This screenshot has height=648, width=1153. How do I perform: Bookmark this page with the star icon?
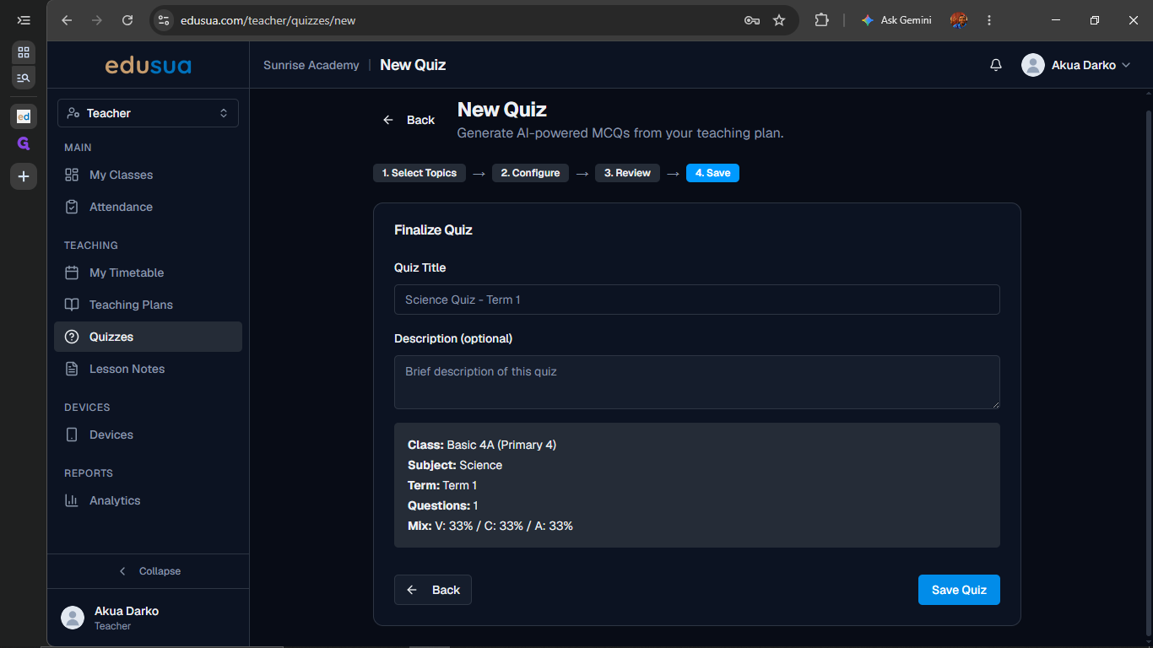(x=779, y=20)
